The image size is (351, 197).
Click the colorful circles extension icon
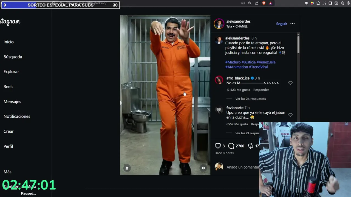click(x=312, y=3)
